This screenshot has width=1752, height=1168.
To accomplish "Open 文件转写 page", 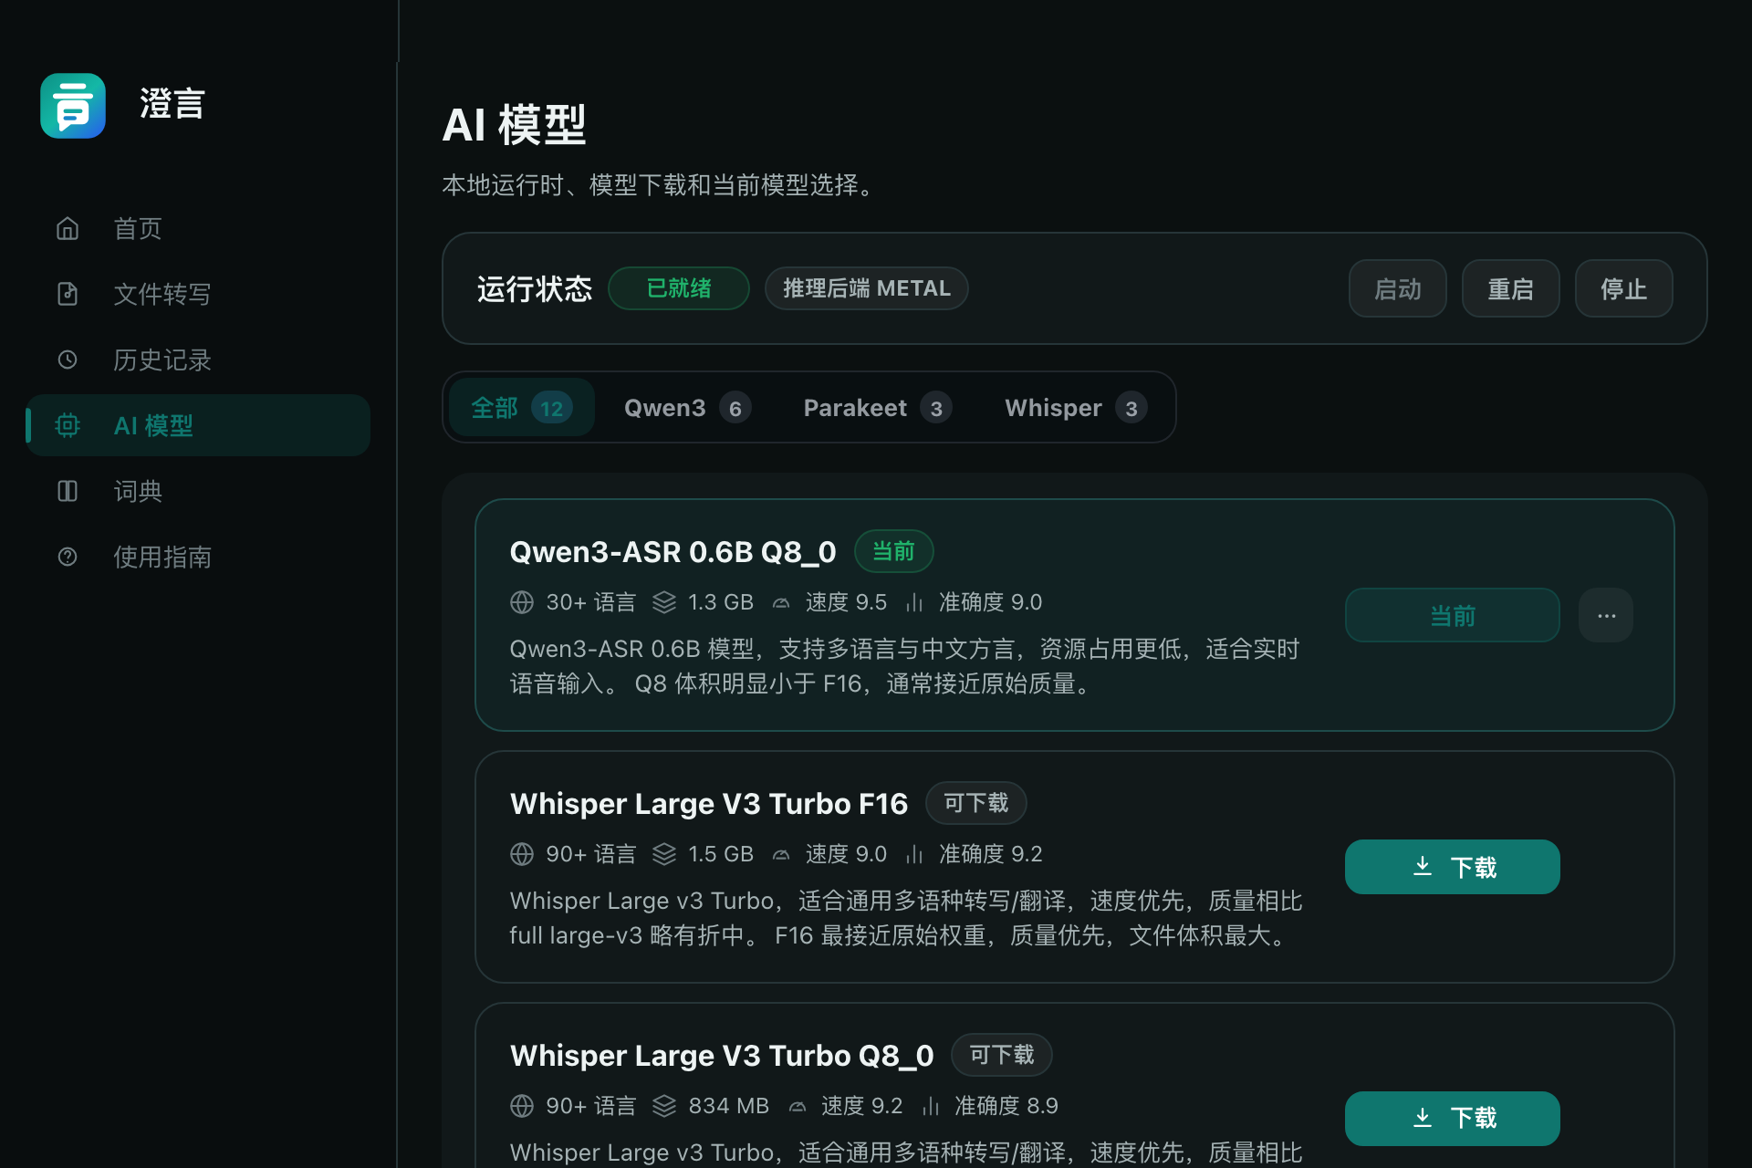I will [x=198, y=294].
